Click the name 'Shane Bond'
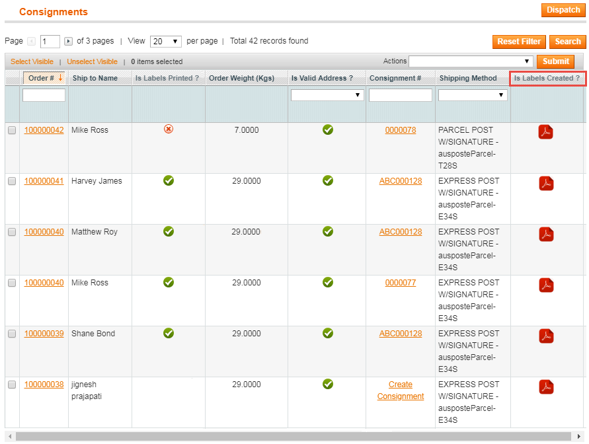Screen dimensions: 589x444 93,333
